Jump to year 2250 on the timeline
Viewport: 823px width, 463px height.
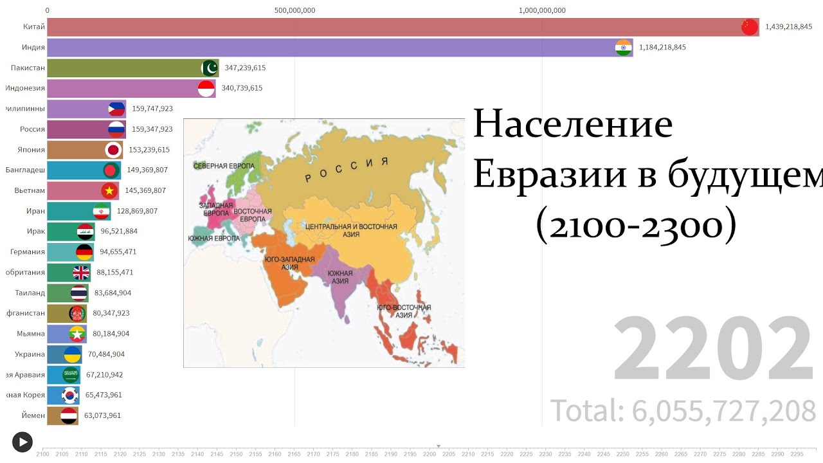[624, 454]
